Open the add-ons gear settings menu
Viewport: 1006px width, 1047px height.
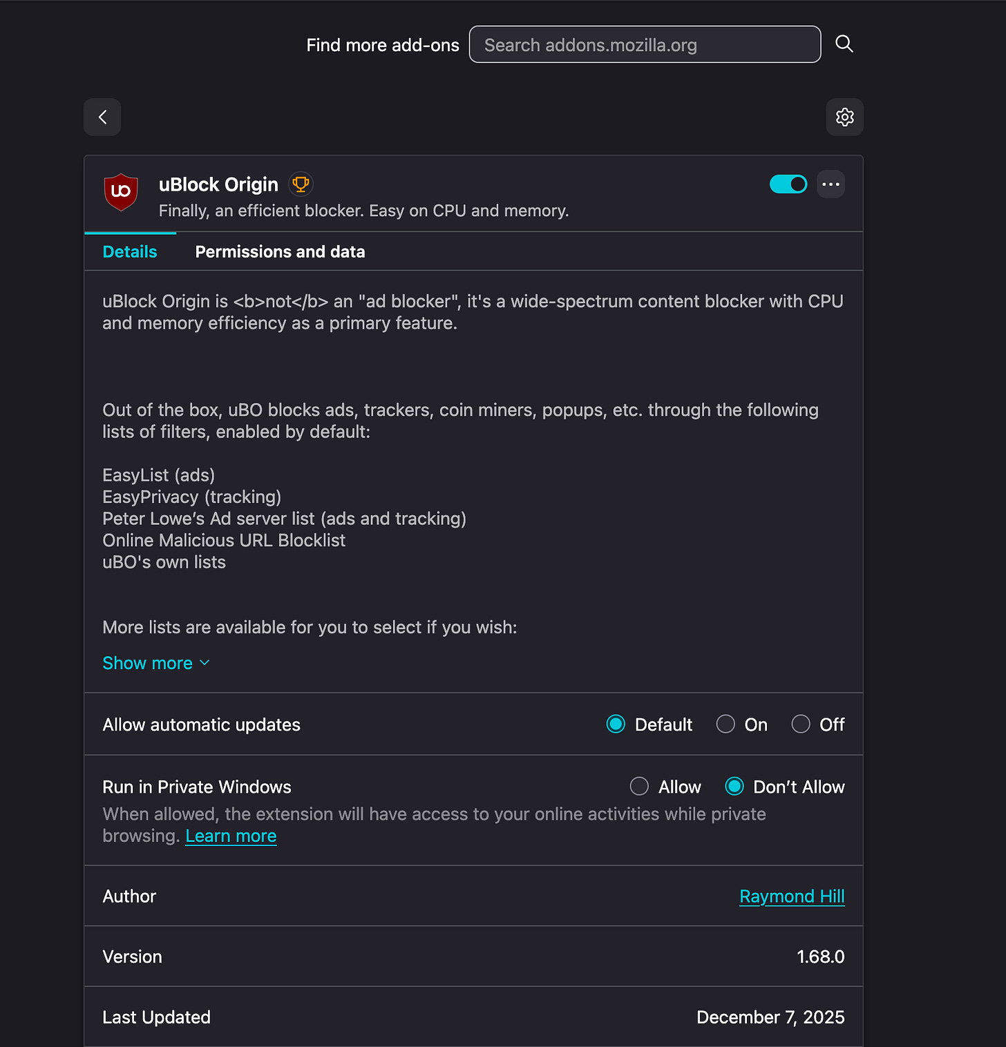[844, 117]
